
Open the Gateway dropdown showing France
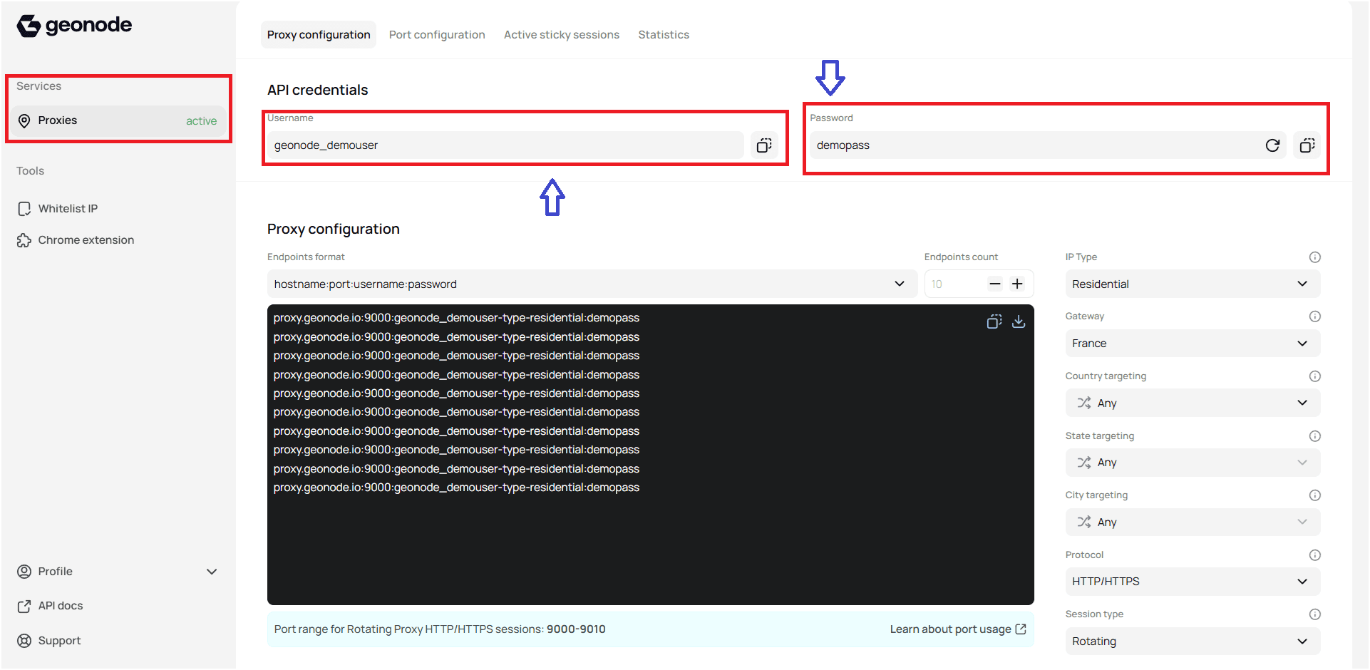coord(1192,343)
